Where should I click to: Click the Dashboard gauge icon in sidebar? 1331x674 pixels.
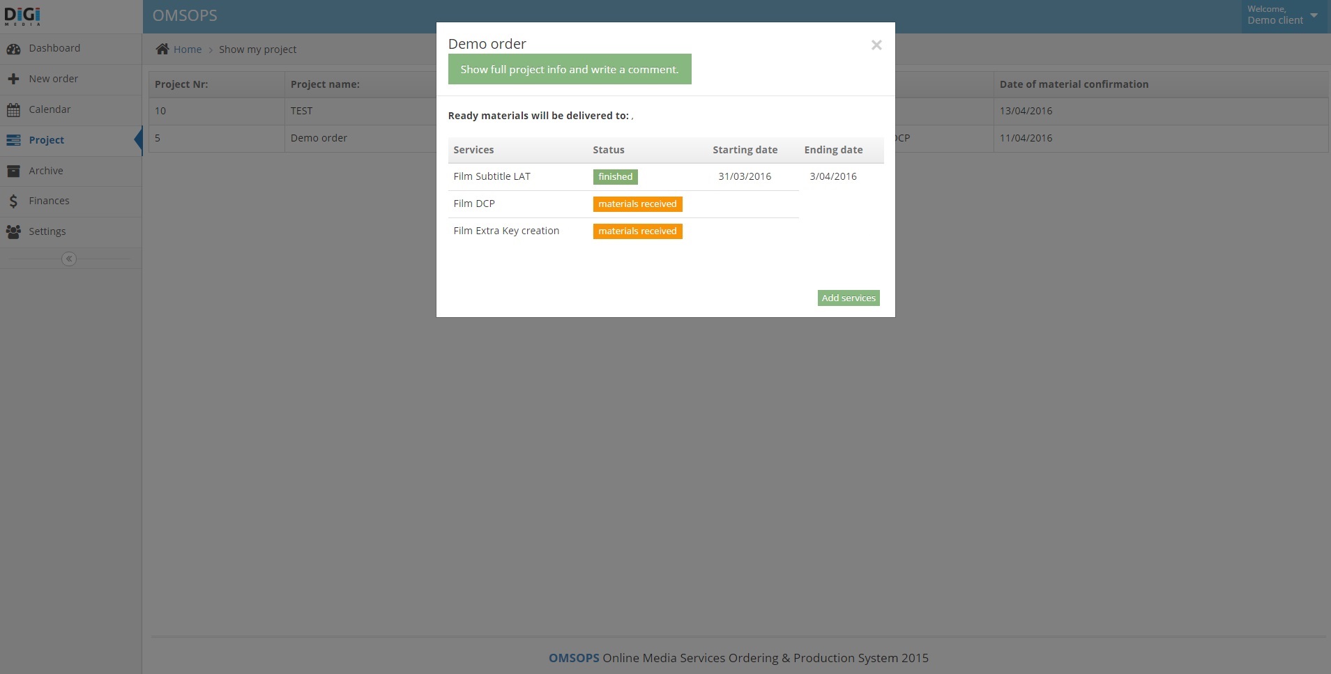(x=13, y=49)
